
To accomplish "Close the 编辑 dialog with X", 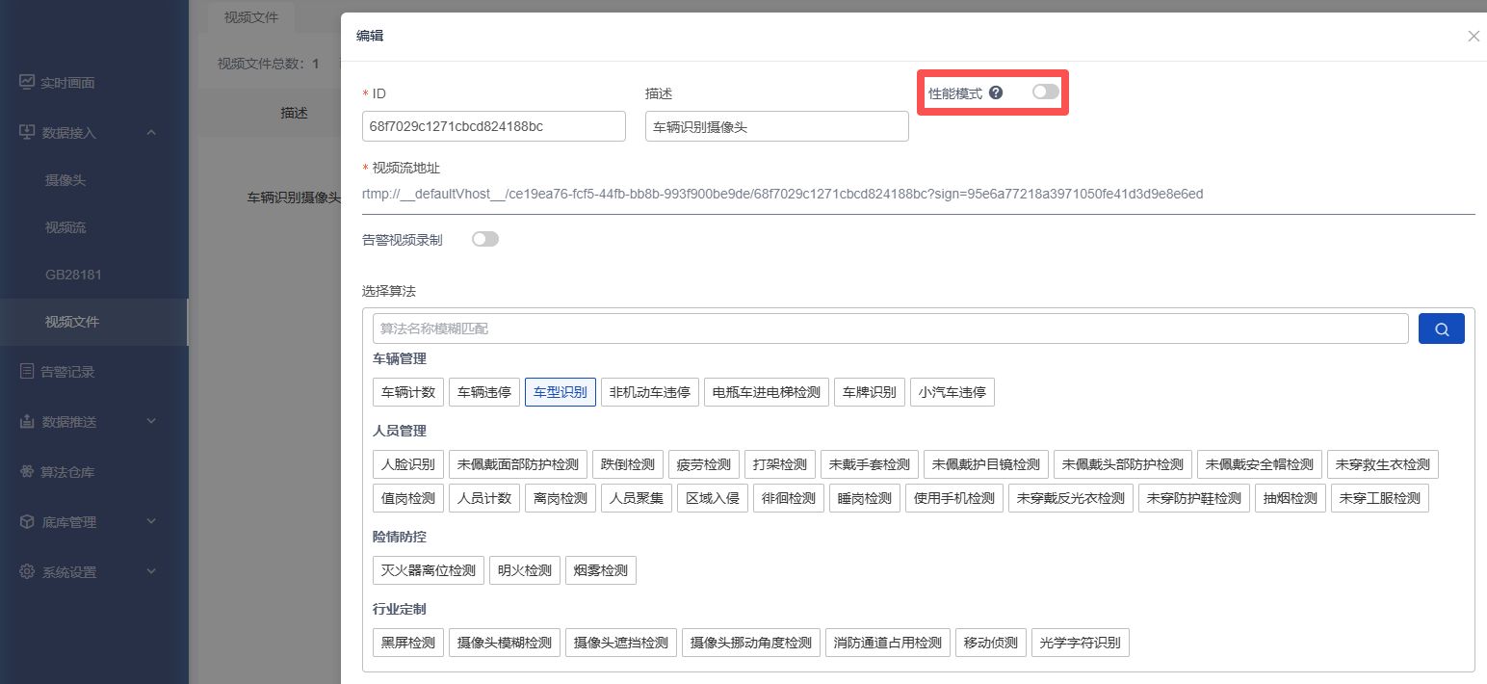I will [1473, 37].
